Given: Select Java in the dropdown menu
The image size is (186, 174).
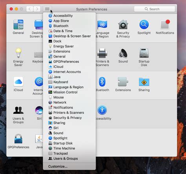Looking at the screenshot, I should coord(69,77).
